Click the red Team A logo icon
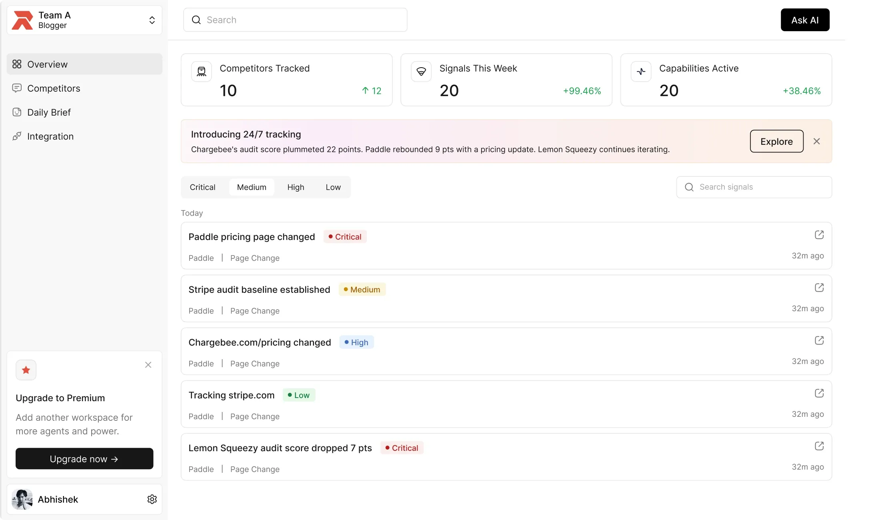The height and width of the screenshot is (520, 880). 22,20
